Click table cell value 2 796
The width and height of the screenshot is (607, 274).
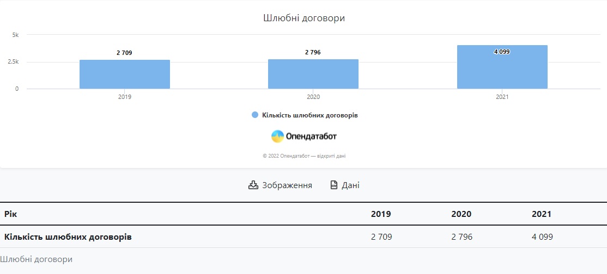coord(462,237)
